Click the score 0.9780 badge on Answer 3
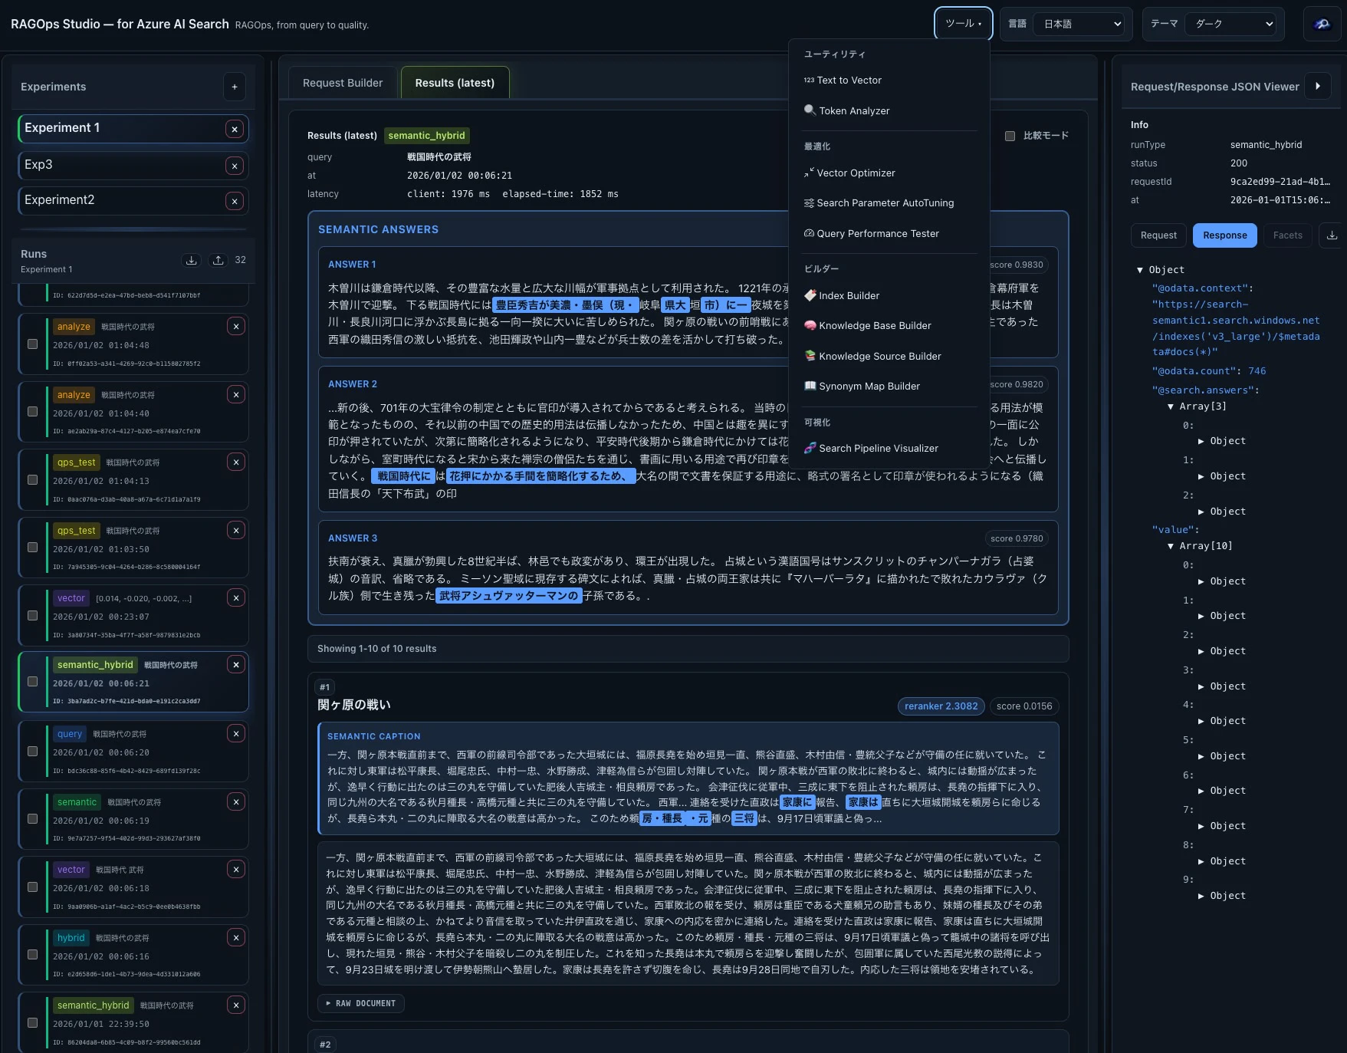Screen dimensions: 1347x1053 pyautogui.click(x=1017, y=538)
